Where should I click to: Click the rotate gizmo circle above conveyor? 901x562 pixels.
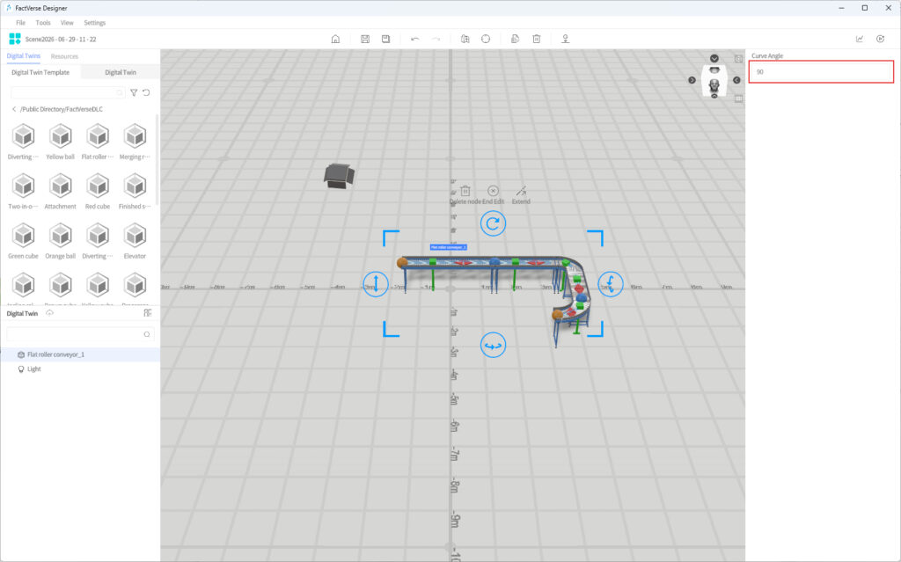tap(493, 223)
